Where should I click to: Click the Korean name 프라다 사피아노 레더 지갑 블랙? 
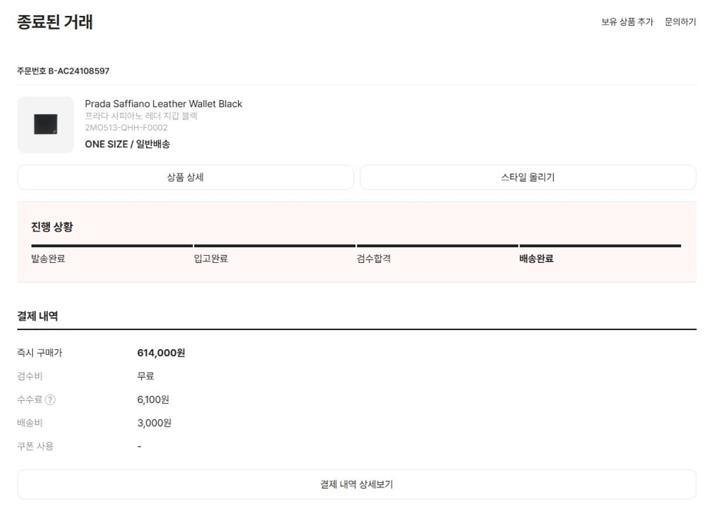pos(142,116)
